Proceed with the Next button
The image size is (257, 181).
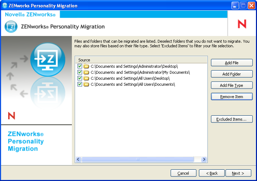point(238,173)
